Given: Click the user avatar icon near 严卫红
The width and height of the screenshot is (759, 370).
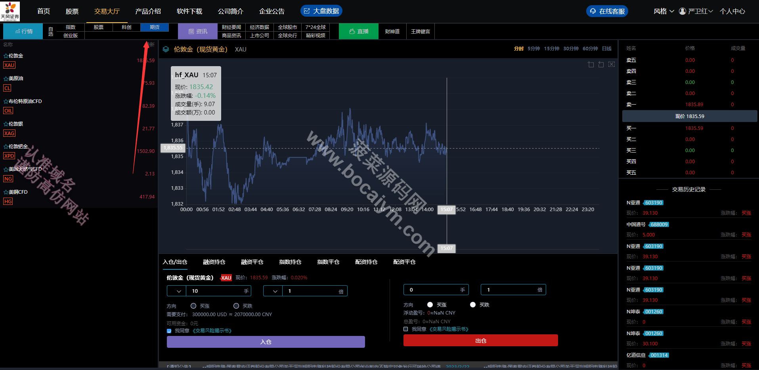Looking at the screenshot, I should [683, 11].
